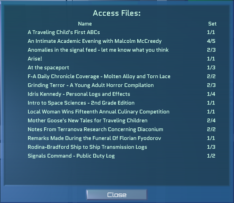This screenshot has width=234, height=203.
Task: Click the Close button
Action: click(x=117, y=195)
